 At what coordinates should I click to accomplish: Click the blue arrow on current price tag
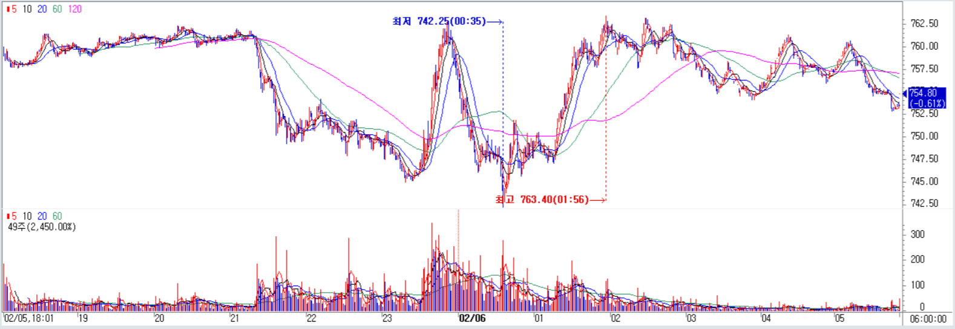(x=905, y=94)
